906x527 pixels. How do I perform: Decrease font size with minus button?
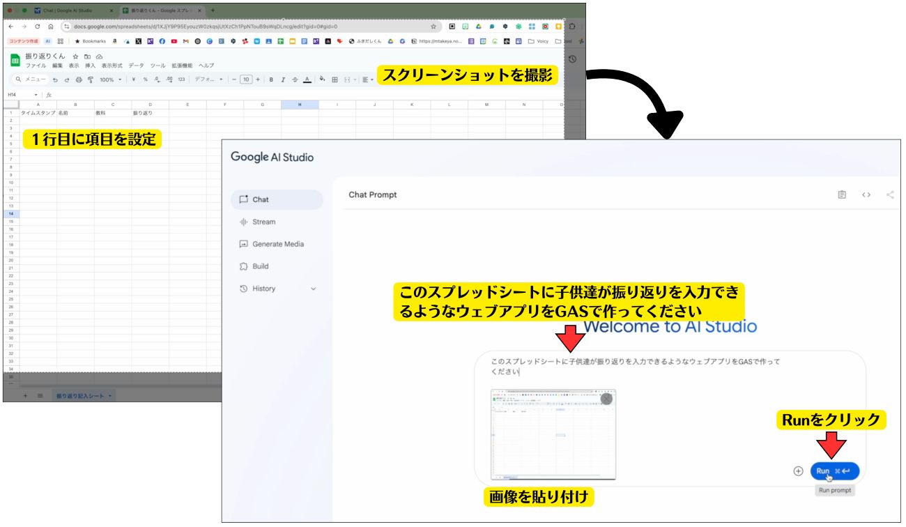tap(234, 79)
